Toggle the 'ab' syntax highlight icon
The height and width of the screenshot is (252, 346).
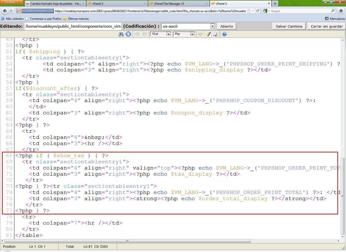point(200,34)
